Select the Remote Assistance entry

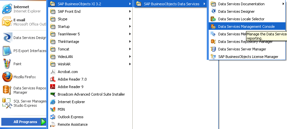(x=91, y=124)
